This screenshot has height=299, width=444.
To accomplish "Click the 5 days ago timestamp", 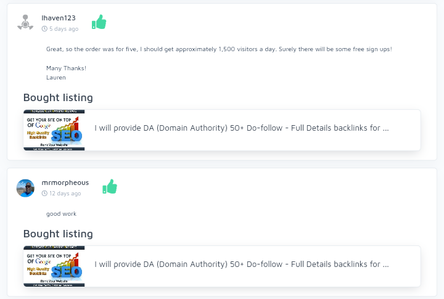I will [64, 29].
